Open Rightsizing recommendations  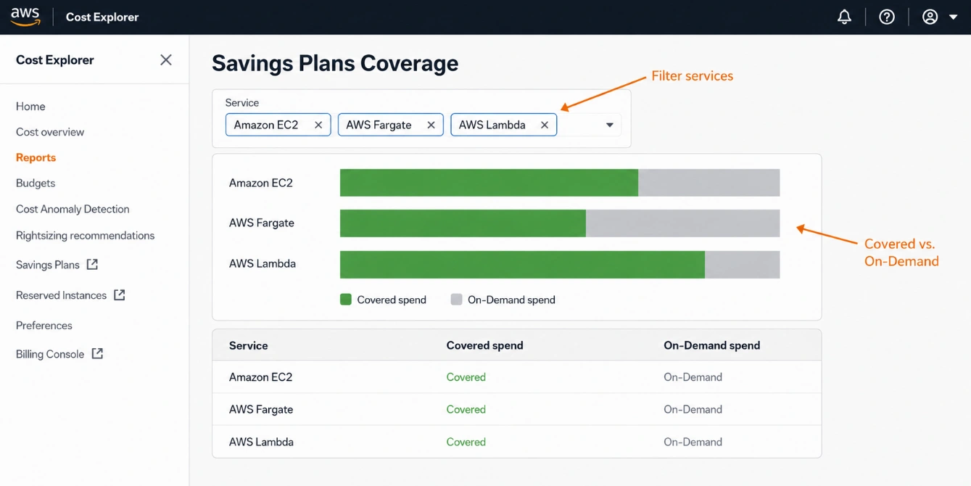(85, 236)
